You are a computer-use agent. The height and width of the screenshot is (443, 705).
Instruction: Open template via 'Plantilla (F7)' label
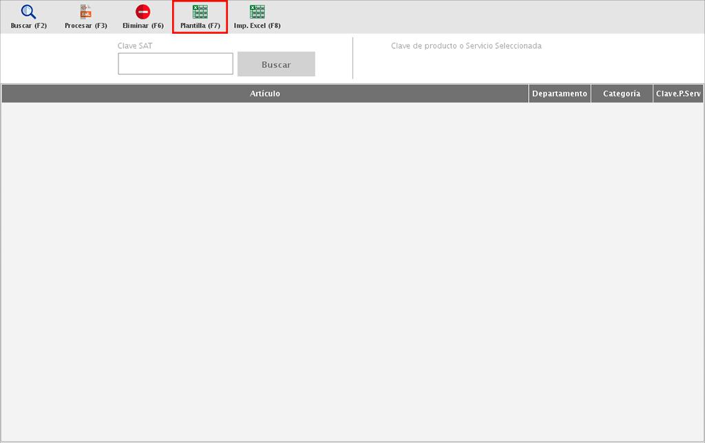pyautogui.click(x=200, y=25)
